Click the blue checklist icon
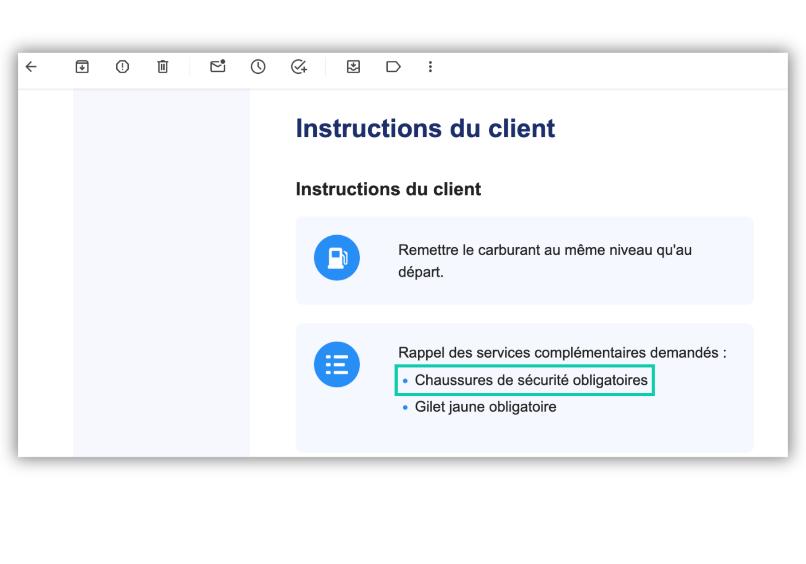806x564 pixels. (x=337, y=365)
